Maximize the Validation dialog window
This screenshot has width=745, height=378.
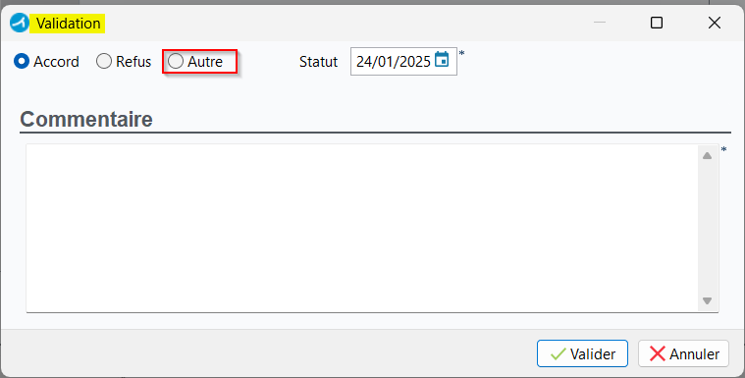pos(657,23)
